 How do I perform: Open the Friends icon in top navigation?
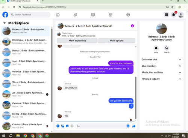click(75, 15)
